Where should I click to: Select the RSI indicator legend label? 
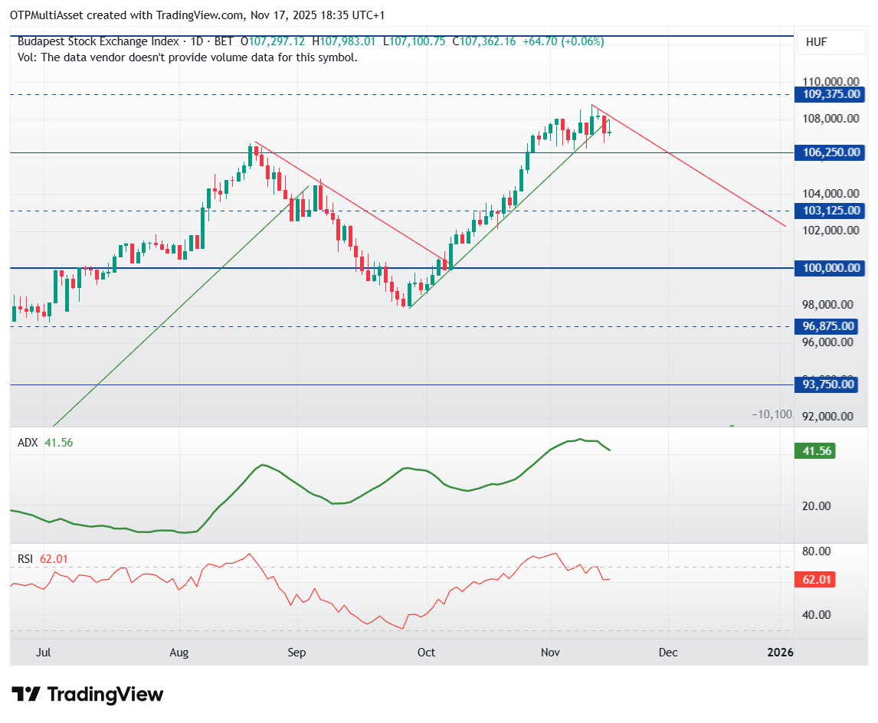point(27,559)
